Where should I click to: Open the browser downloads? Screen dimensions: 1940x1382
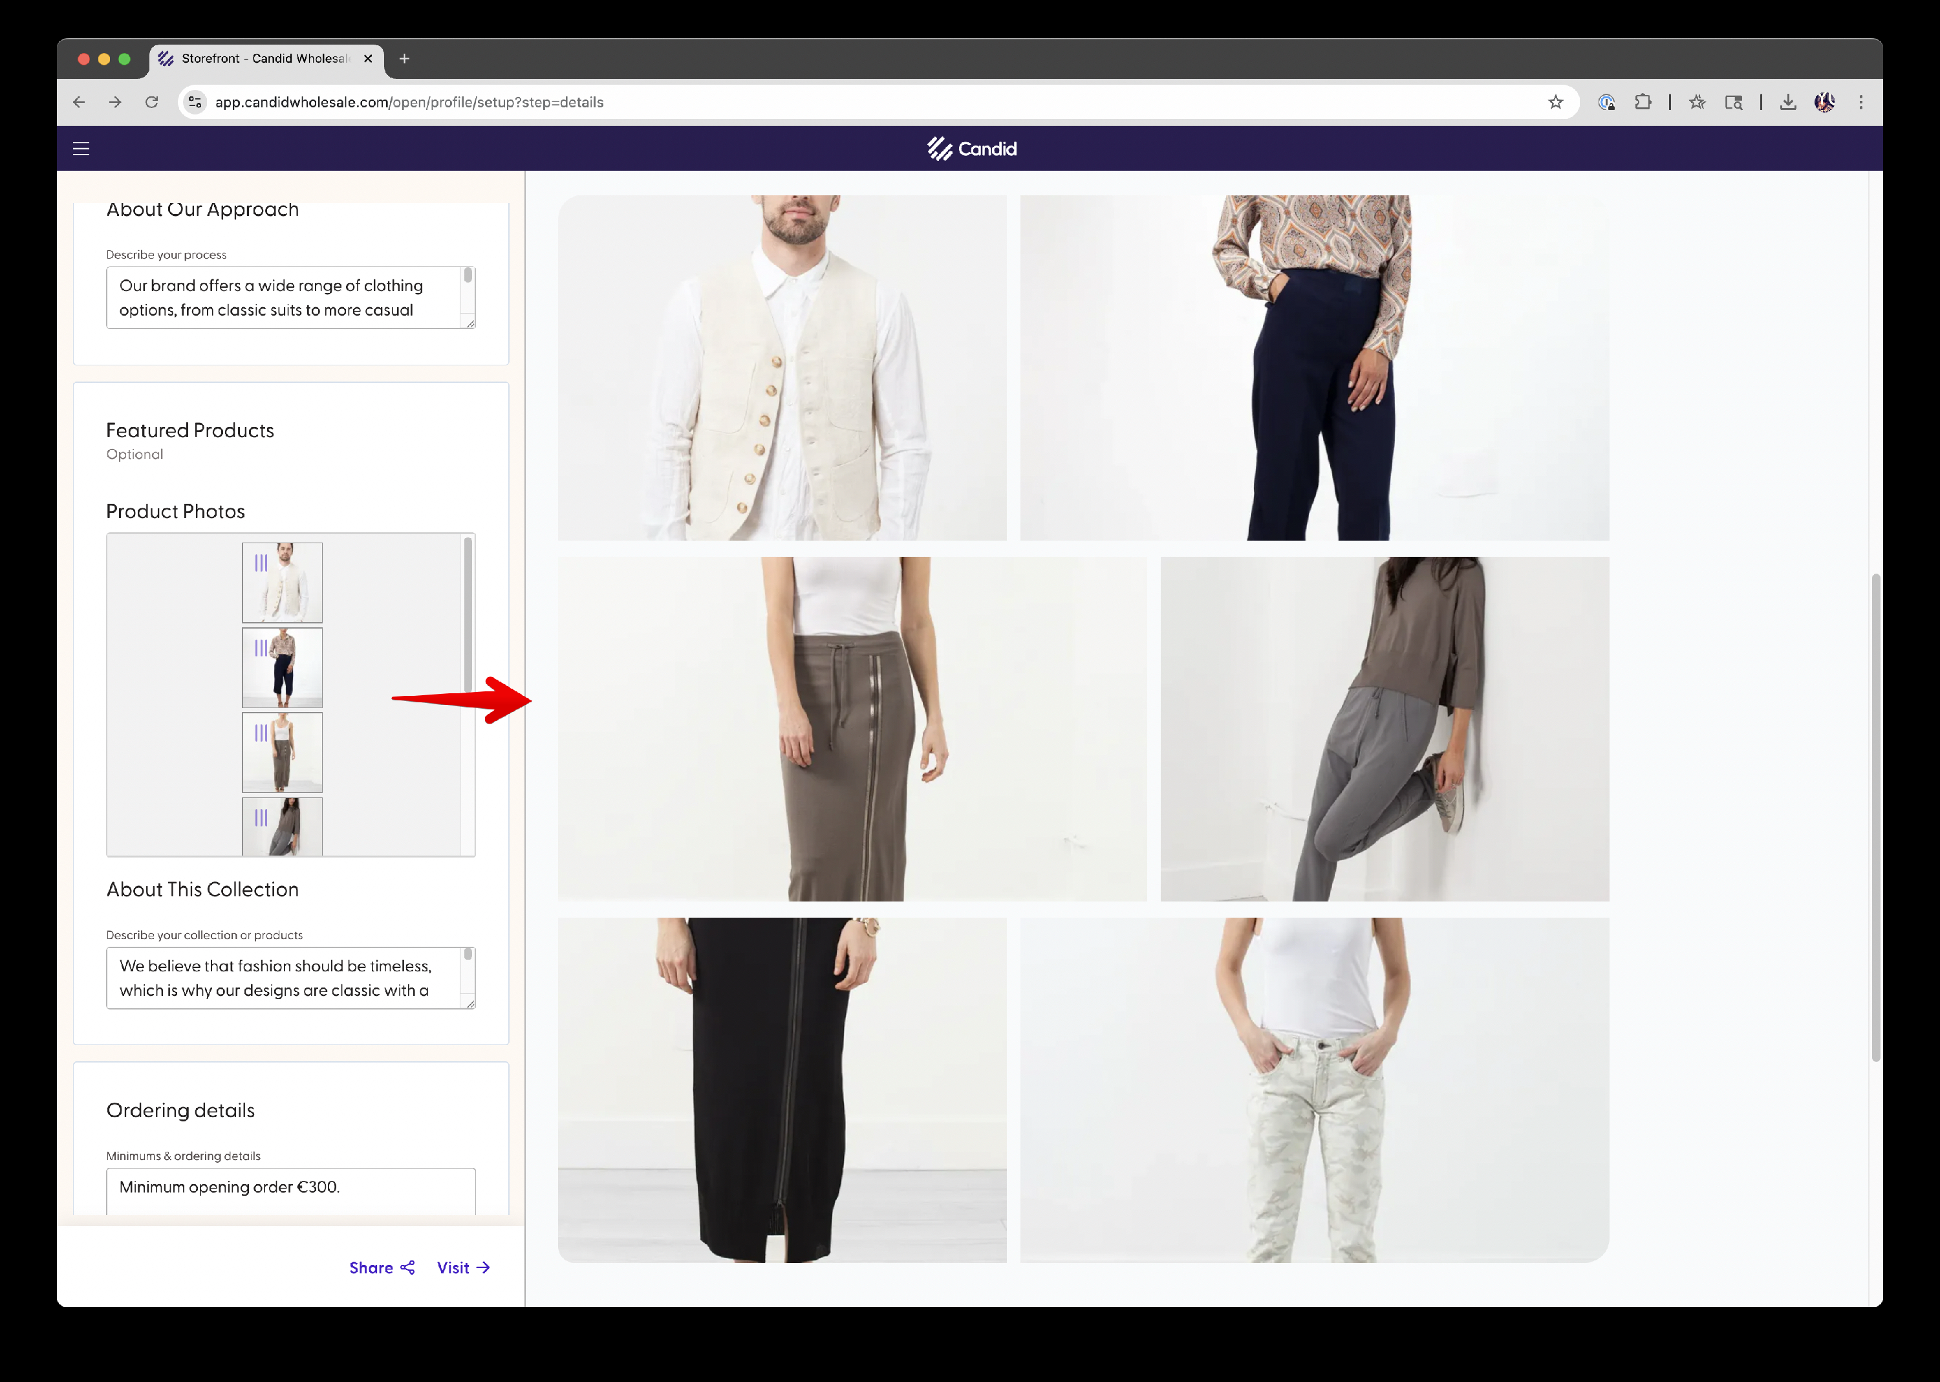[1789, 102]
